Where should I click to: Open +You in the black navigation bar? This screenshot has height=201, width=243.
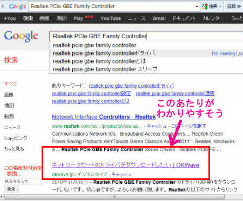point(10,18)
